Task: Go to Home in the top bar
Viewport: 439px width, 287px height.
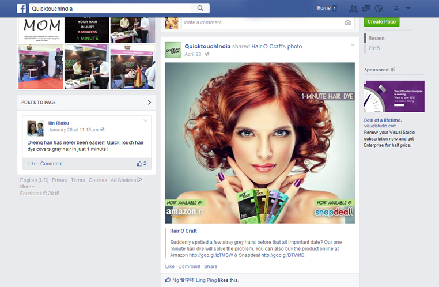Action: pyautogui.click(x=323, y=8)
